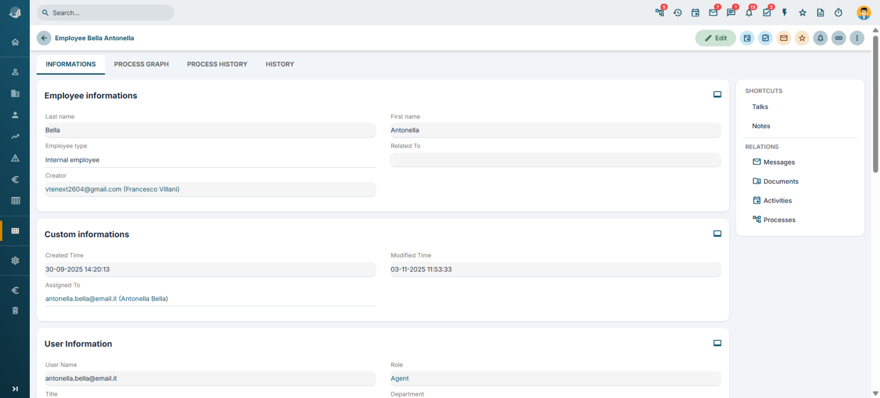Open the mail icon with badge 7

point(713,13)
